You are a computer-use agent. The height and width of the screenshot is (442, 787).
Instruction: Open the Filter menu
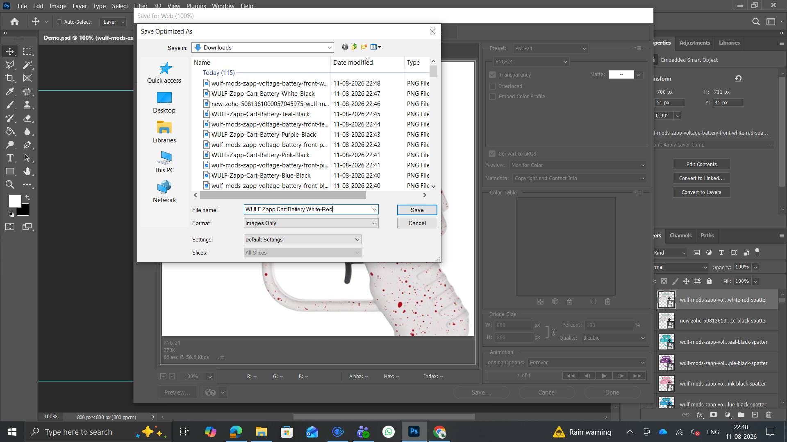coord(140,6)
